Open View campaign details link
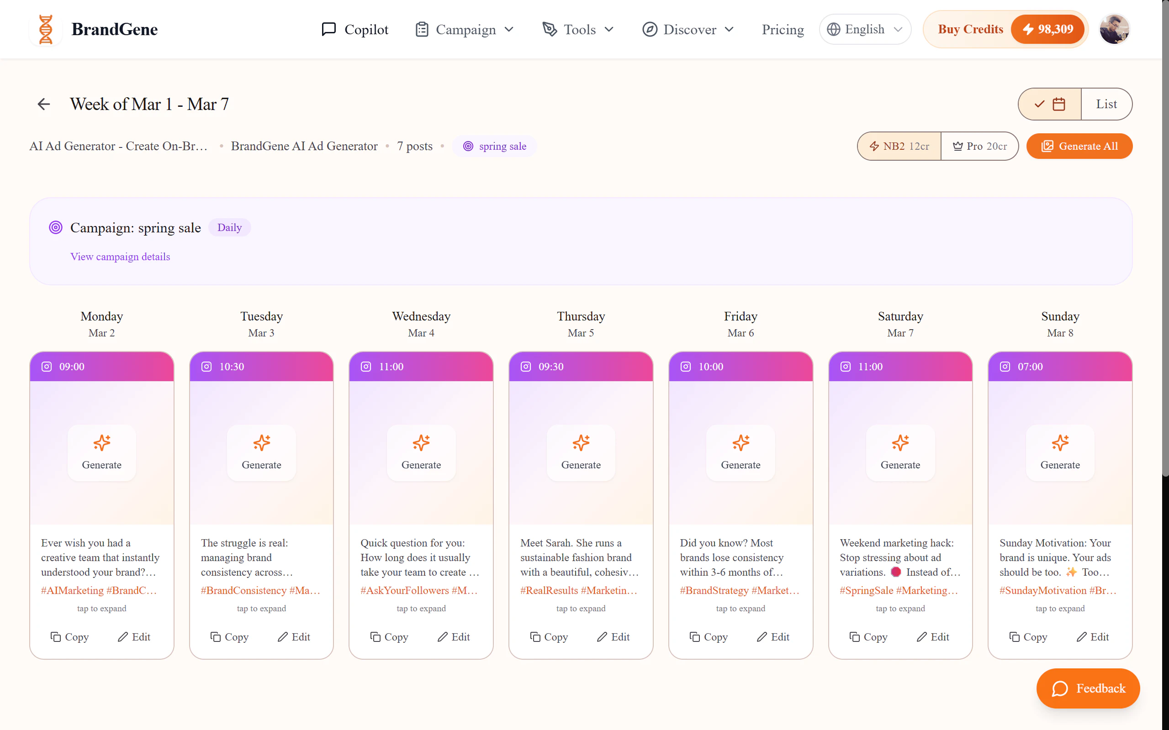 pos(120,257)
